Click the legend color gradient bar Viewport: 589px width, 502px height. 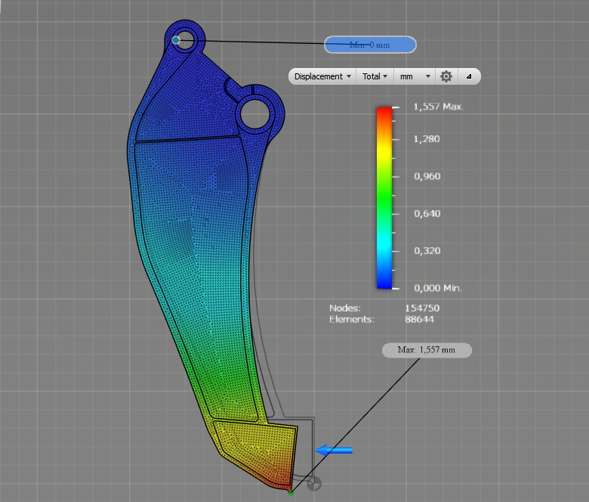[x=384, y=198]
